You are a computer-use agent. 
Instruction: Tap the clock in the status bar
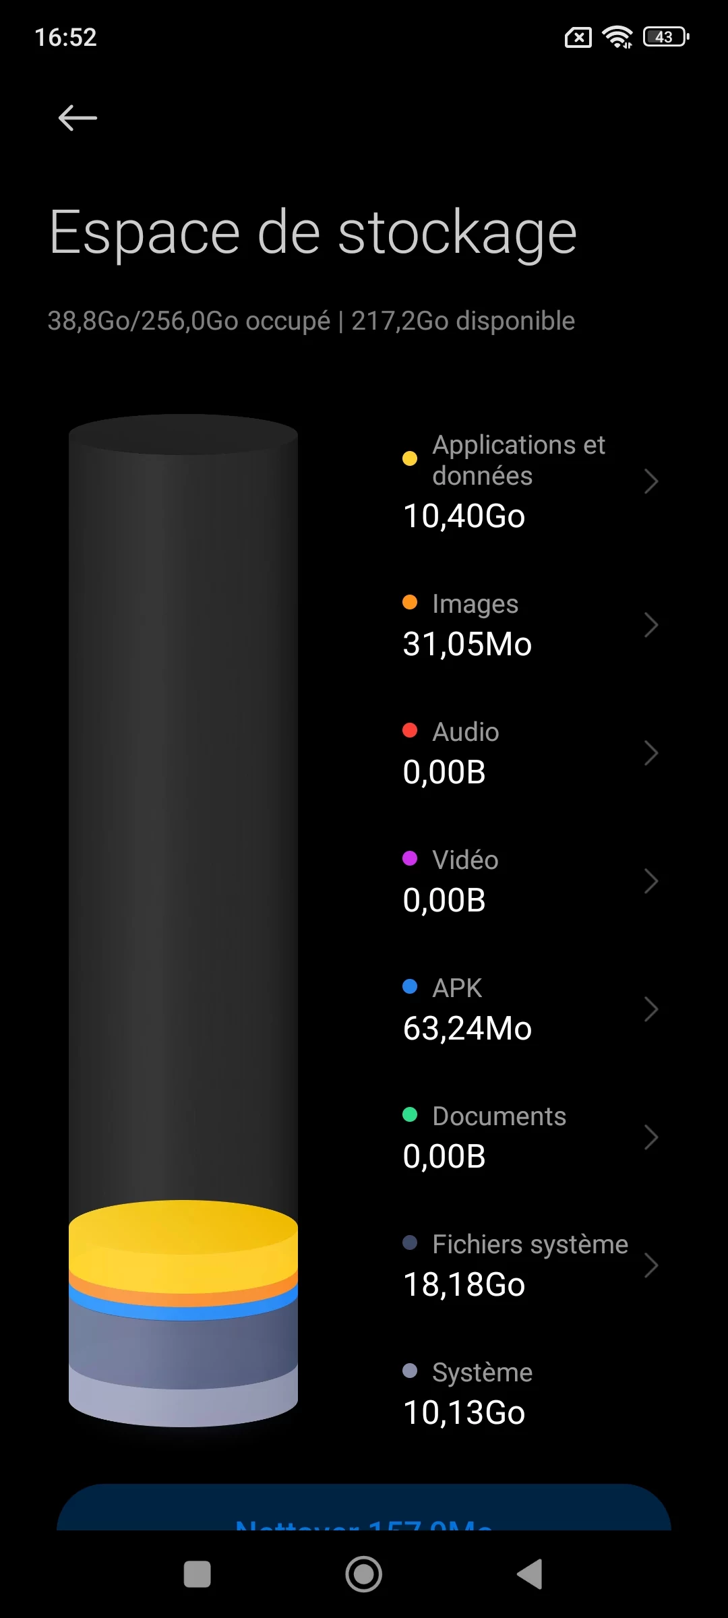tap(65, 37)
